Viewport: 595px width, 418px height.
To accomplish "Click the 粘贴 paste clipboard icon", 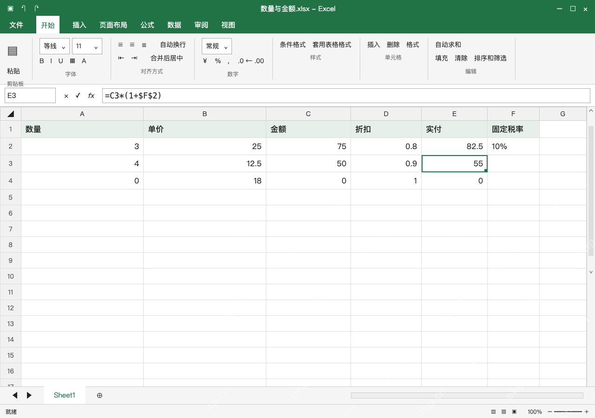I will 13,51.
